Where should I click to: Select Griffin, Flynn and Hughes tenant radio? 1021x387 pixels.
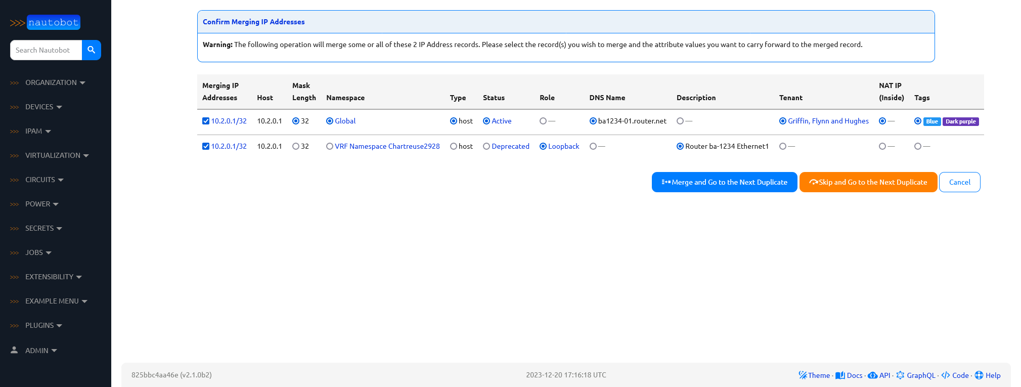click(783, 121)
